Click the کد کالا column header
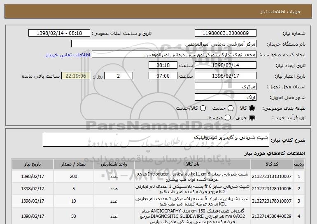The height and width of the screenshot is (224, 317). click(272, 164)
